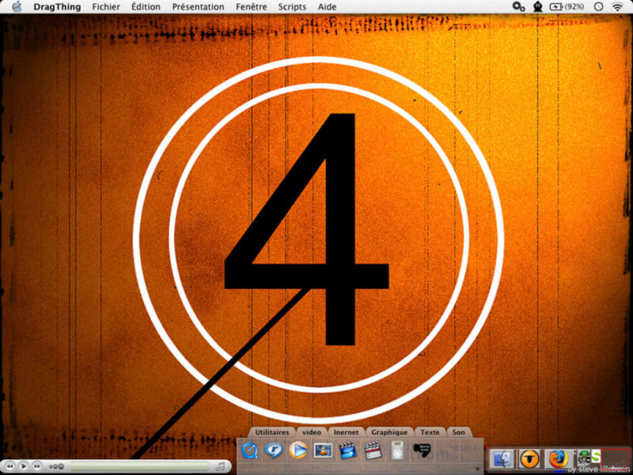Switch to the Utilitaires dock tab

[x=271, y=432]
